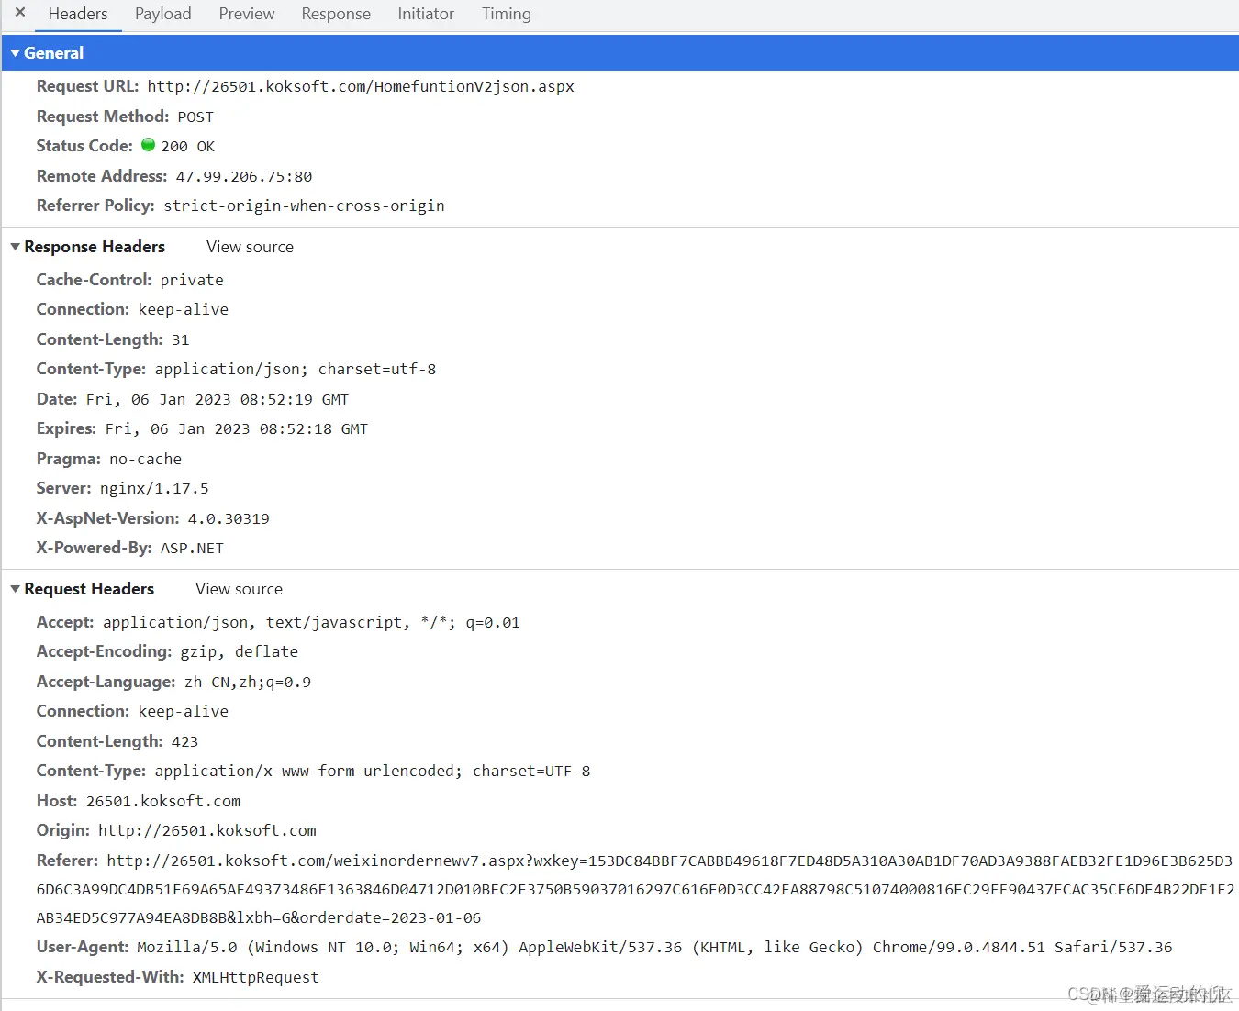
Task: Click the Response Headers section title
Action: 95,247
